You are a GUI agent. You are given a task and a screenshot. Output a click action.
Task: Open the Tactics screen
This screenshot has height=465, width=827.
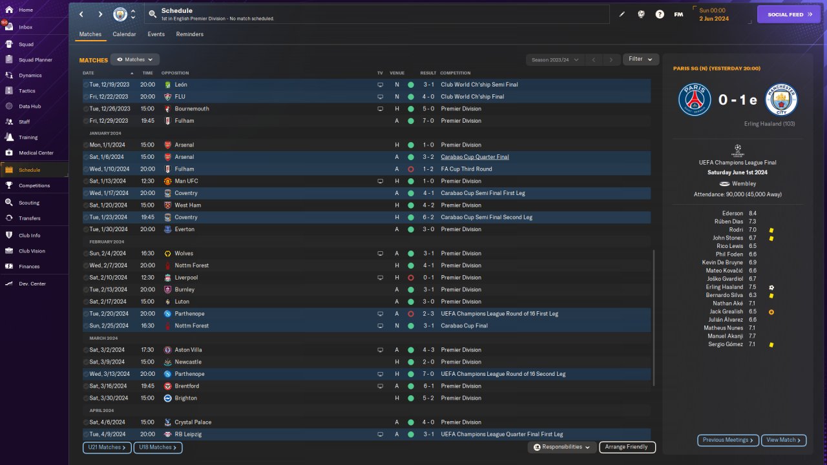tap(27, 91)
